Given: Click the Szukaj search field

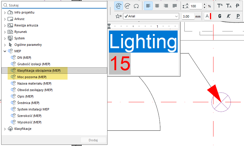Looking at the screenshot, I should [54, 5].
